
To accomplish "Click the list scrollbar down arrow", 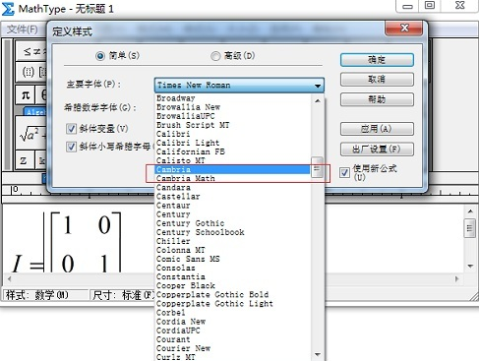I will [317, 354].
